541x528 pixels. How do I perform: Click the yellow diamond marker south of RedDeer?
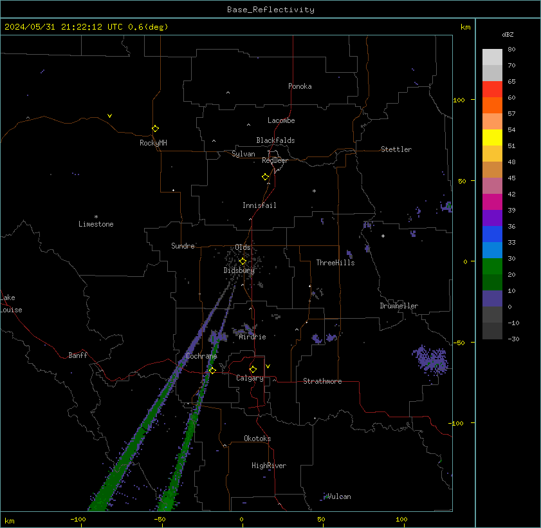pos(265,177)
